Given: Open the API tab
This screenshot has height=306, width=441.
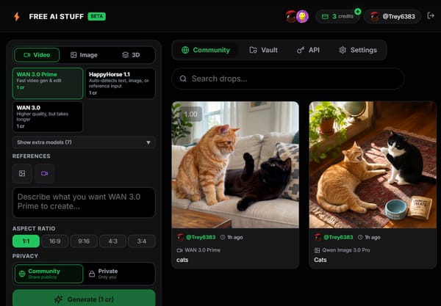Looking at the screenshot, I should tap(308, 50).
